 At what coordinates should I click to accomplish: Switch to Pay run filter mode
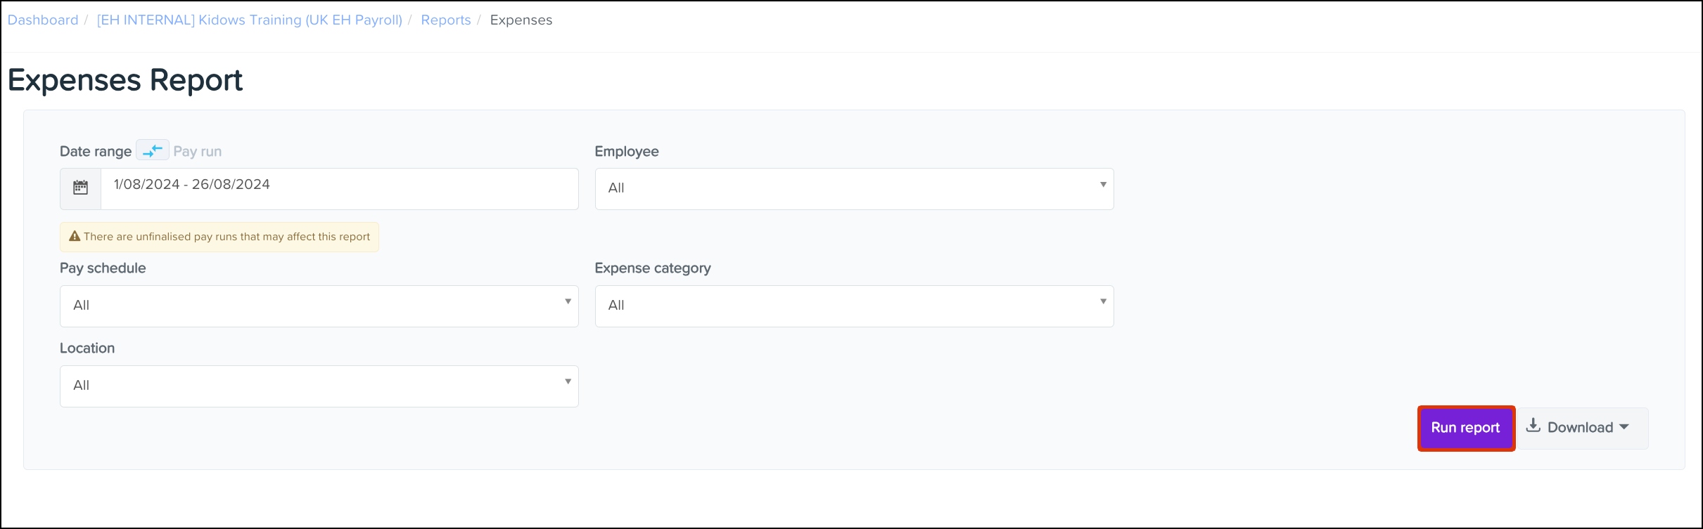pyautogui.click(x=198, y=151)
